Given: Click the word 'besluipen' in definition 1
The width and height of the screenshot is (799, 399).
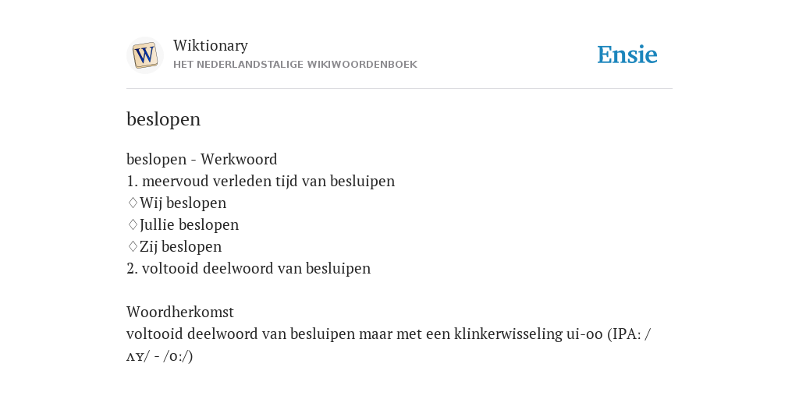Looking at the screenshot, I should (x=362, y=182).
